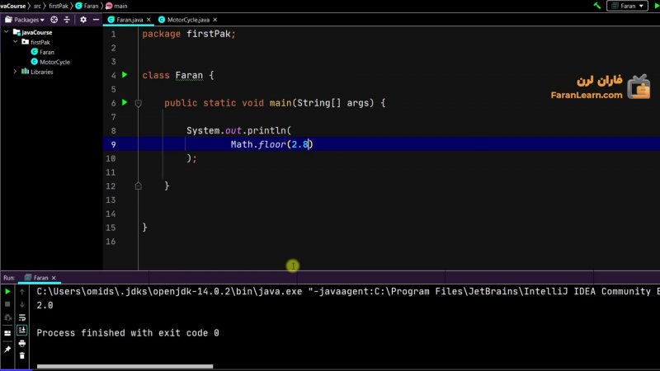Select the Faran tab in Run panel

point(40,278)
